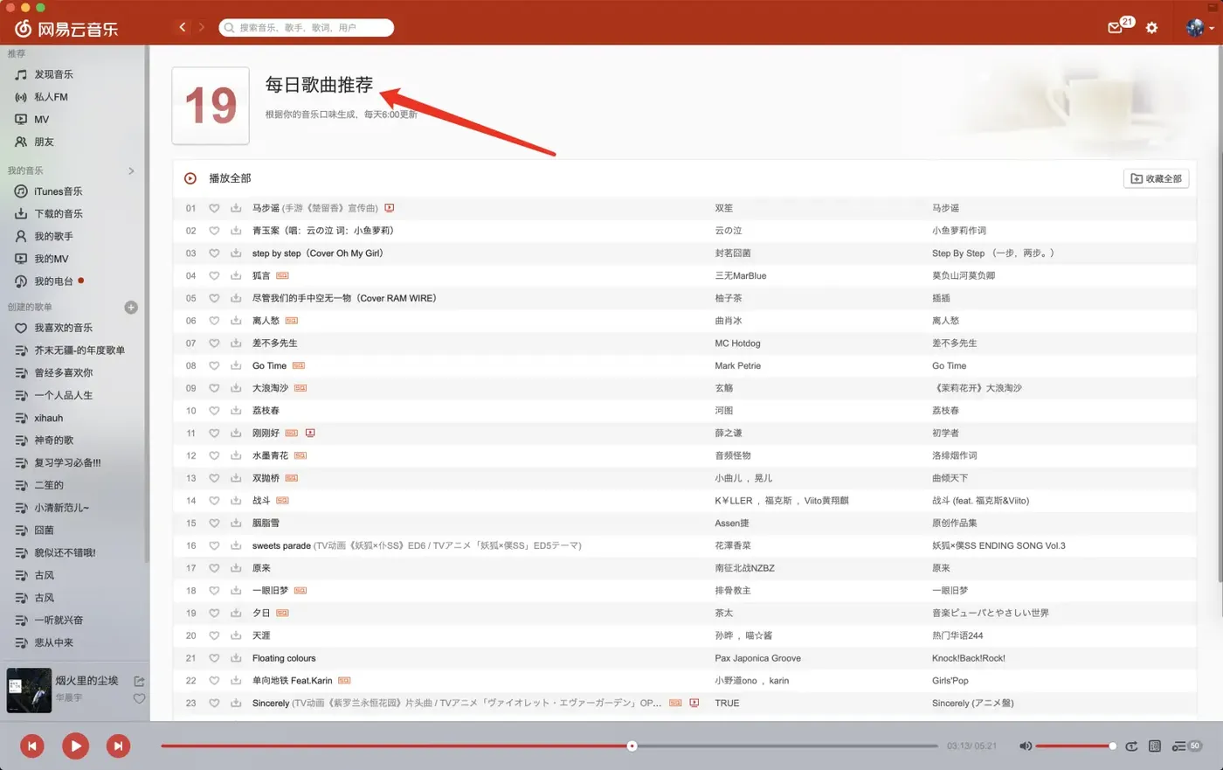Image resolution: width=1223 pixels, height=770 pixels.
Task: Click the SQ quality badge on 大浪淘沙
Action: coord(301,388)
